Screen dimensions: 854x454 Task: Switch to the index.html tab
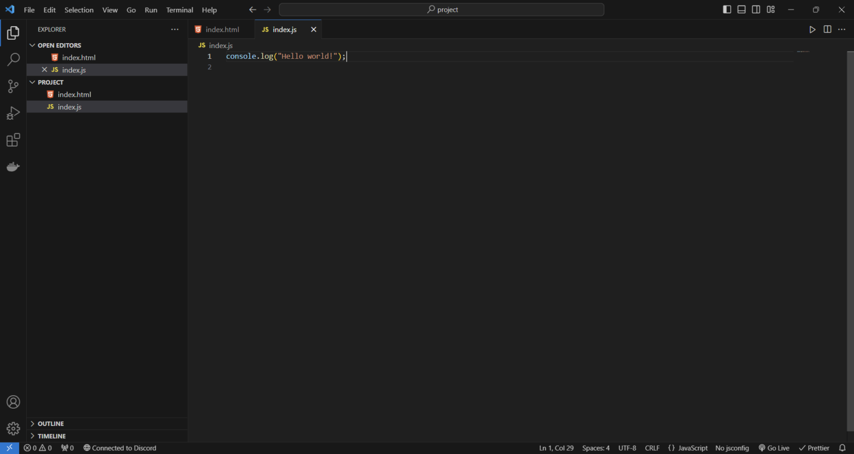(222, 30)
